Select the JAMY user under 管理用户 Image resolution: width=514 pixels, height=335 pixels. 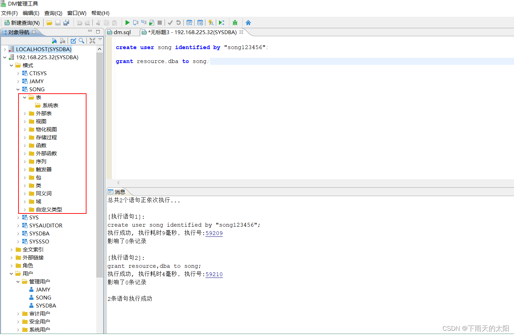click(40, 290)
